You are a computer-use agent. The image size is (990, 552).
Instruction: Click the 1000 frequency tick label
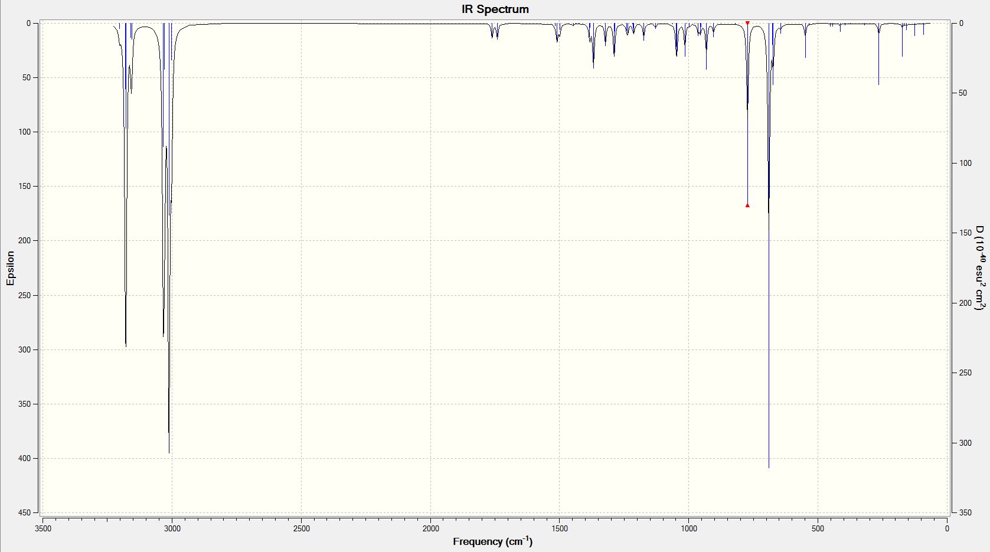[x=689, y=528]
